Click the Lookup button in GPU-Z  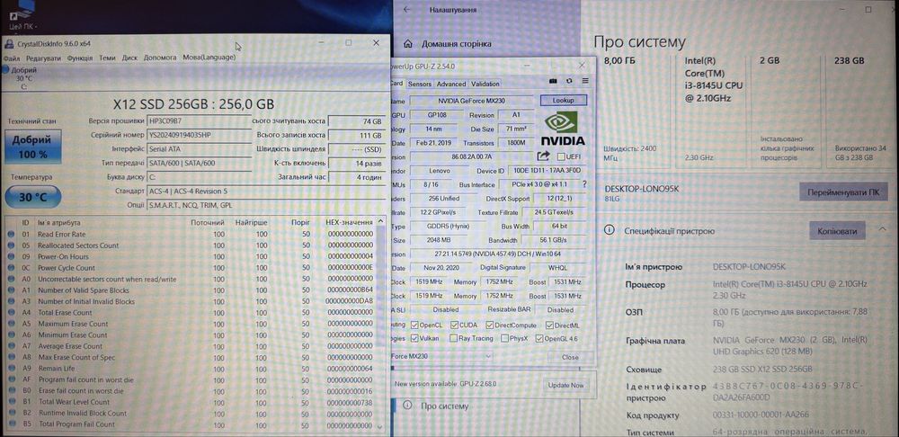point(563,100)
